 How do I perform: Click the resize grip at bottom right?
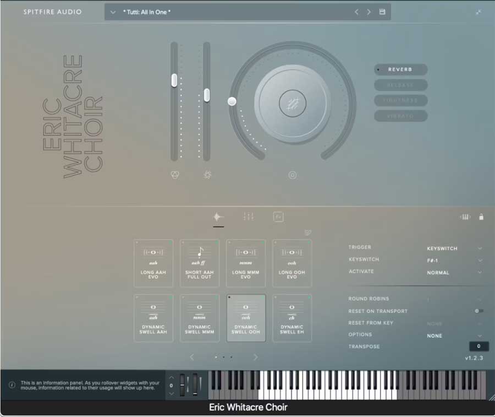tap(492, 398)
